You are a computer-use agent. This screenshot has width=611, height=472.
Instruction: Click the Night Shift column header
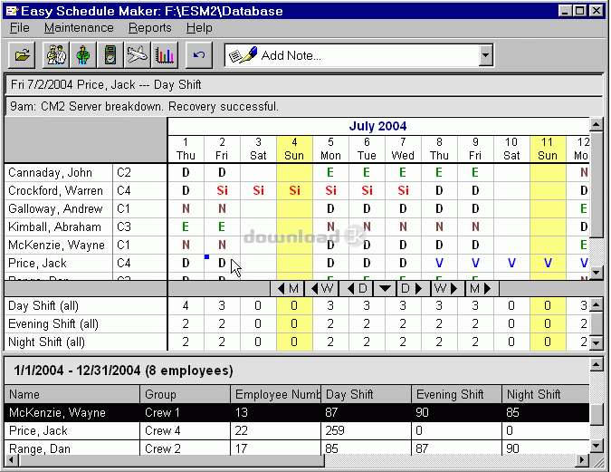click(546, 394)
